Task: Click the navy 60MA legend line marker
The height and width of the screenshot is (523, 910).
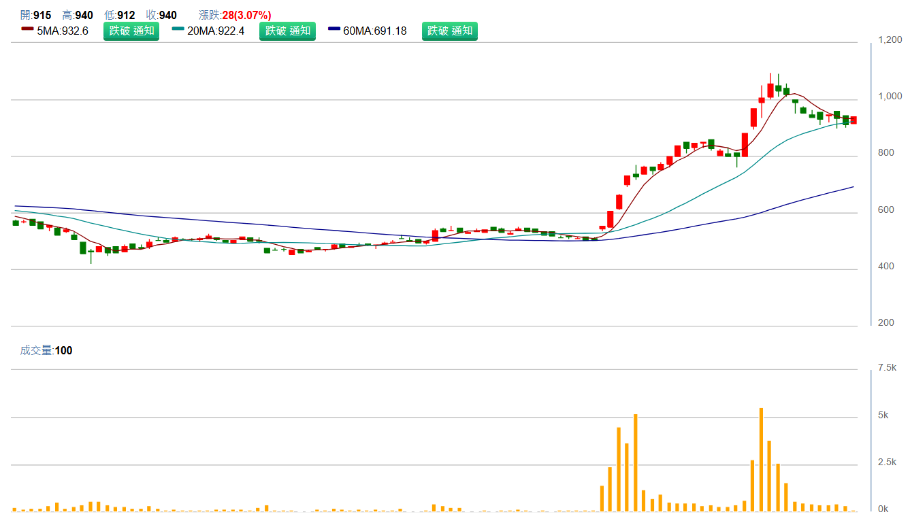Action: coord(334,29)
